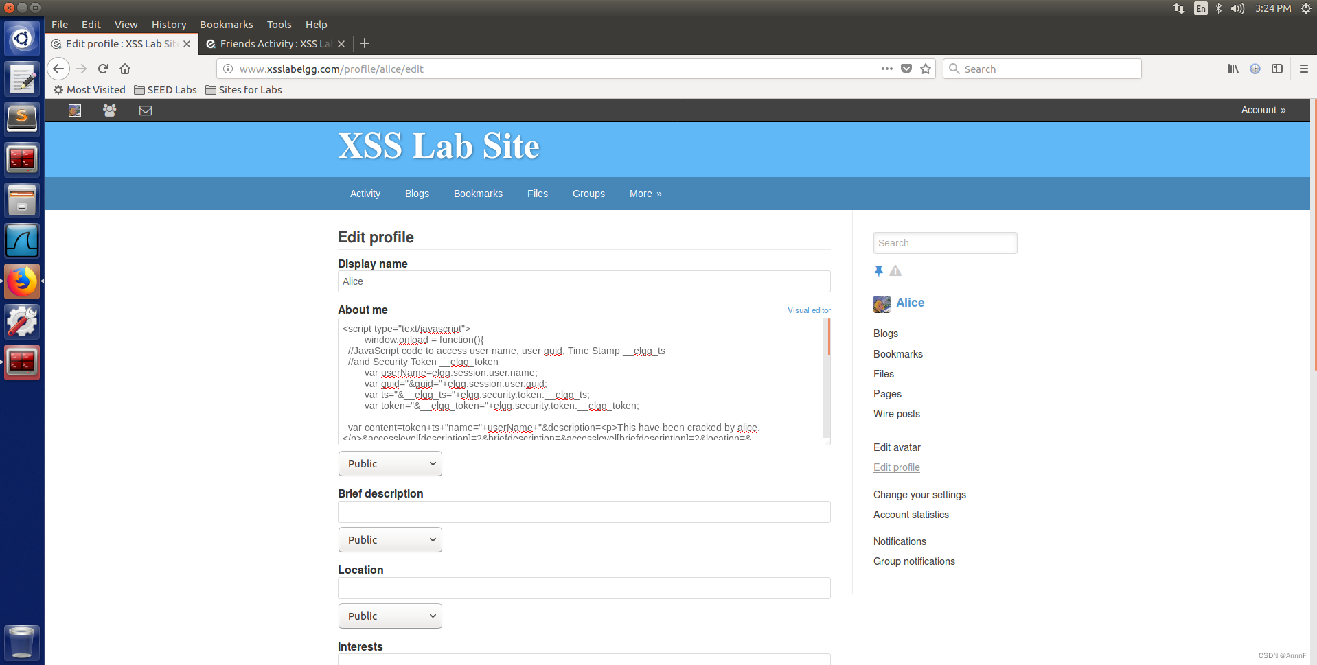
Task: Click the browser address bar URL
Action: click(x=331, y=69)
